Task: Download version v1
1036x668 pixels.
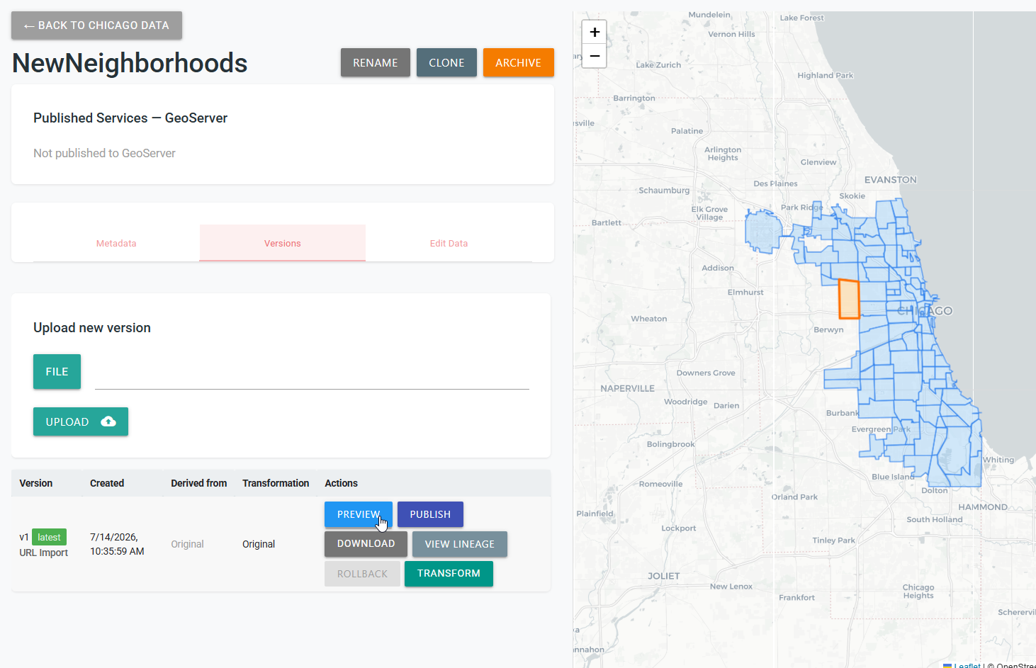Action: coord(366,544)
